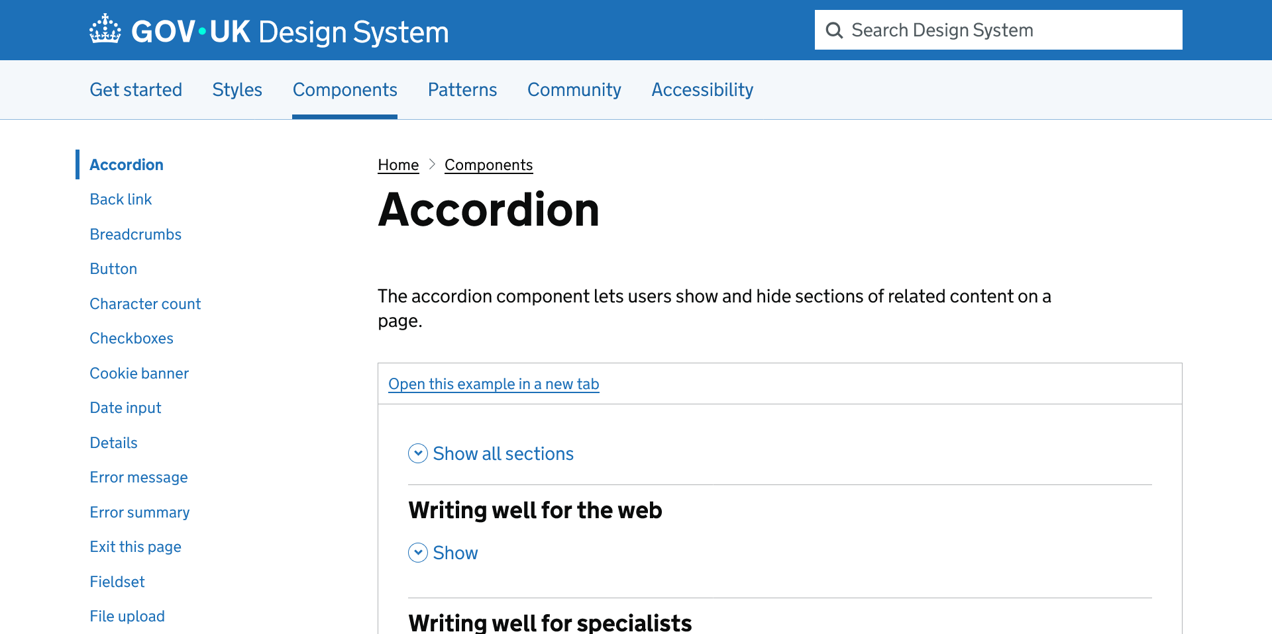Open the Accessibility section

702,89
